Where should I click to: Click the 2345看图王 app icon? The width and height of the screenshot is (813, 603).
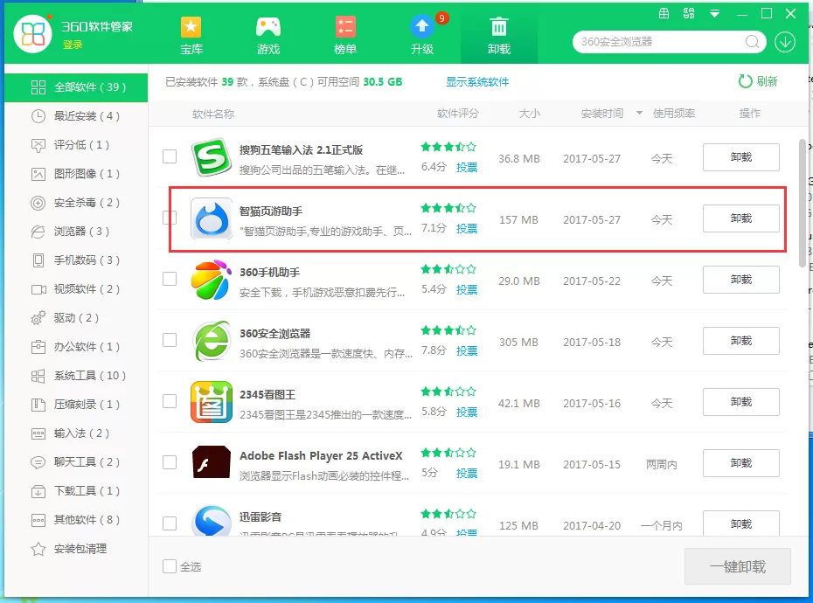pyautogui.click(x=211, y=402)
